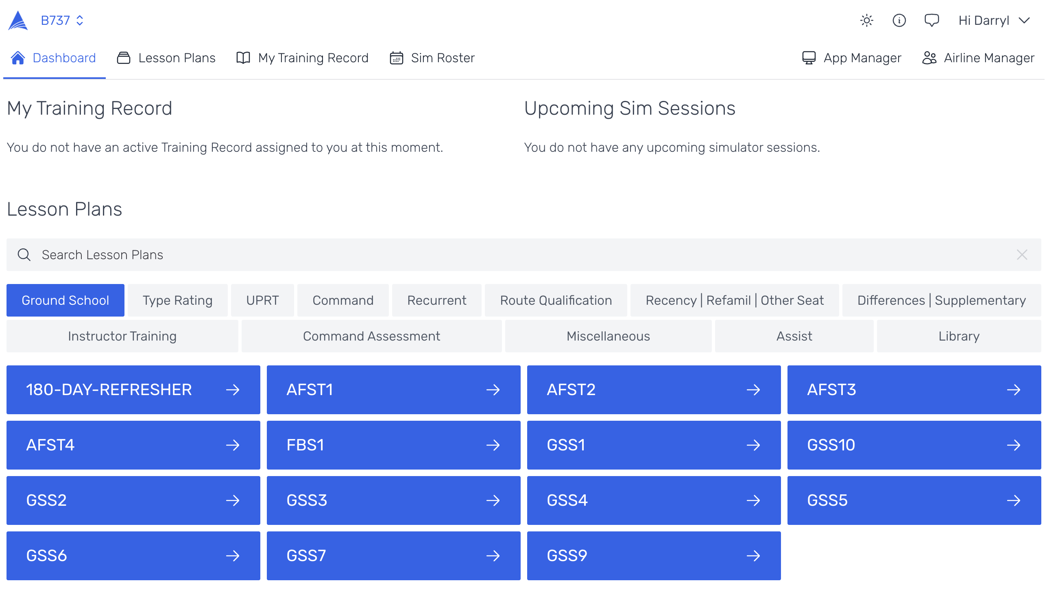Click the info circle icon

coord(899,20)
